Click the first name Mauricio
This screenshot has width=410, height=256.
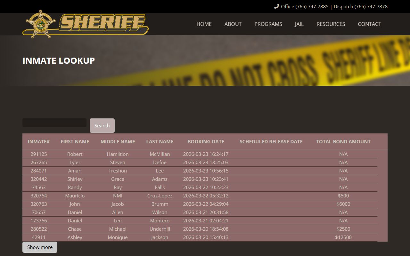coord(75,196)
